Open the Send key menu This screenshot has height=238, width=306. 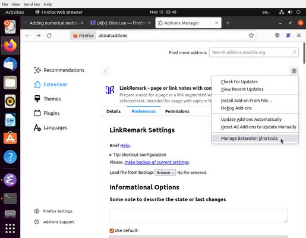[31, 4]
